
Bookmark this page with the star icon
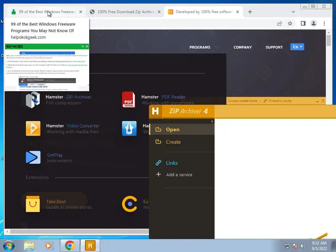pos(290,23)
